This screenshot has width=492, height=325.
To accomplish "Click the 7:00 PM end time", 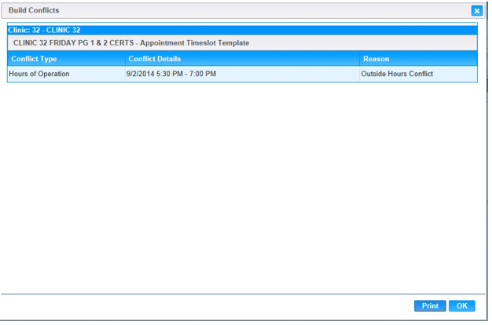I will coord(201,74).
